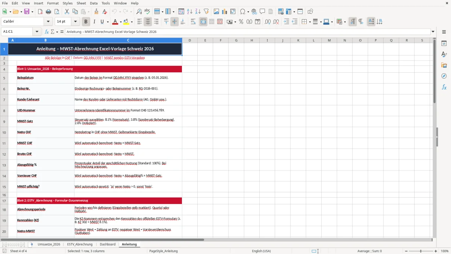Select column D header
The width and height of the screenshot is (451, 254).
tap(190, 40)
